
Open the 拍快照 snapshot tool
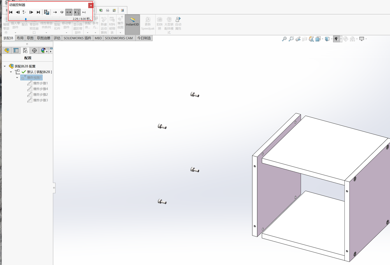pyautogui.click(x=160, y=24)
